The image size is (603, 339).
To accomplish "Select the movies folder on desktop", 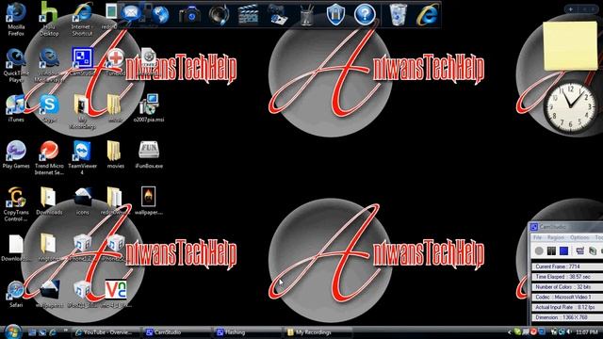I will point(115,154).
